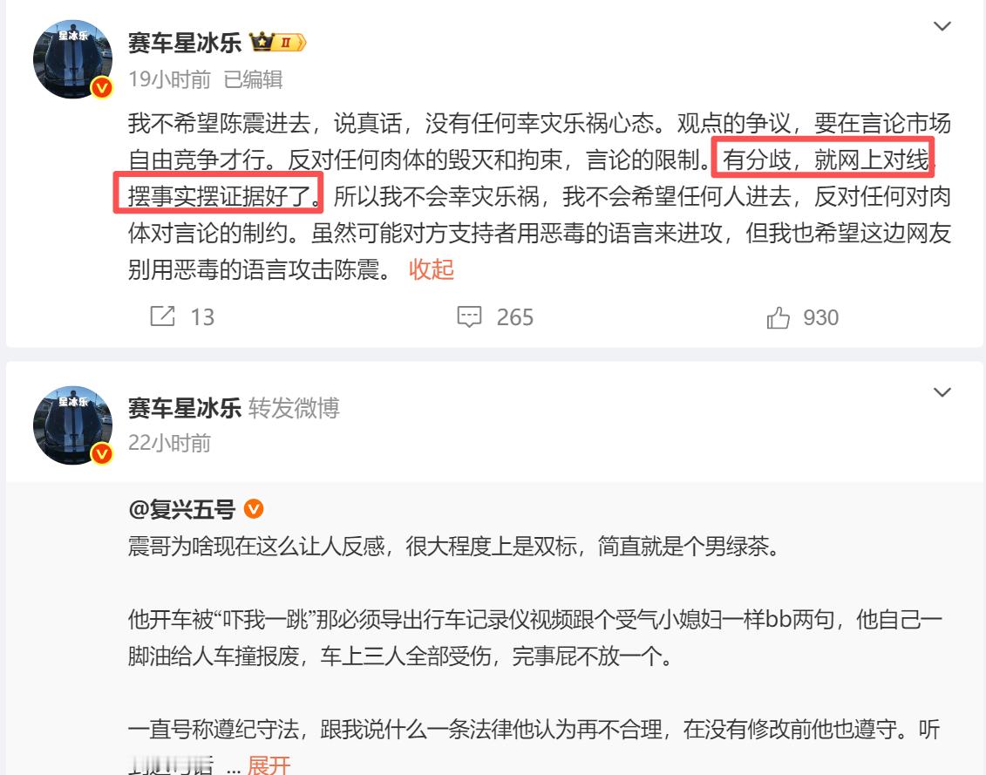The height and width of the screenshot is (775, 986).
Task: Open 赛车星冰乐 profile from first post name
Action: pos(185,42)
